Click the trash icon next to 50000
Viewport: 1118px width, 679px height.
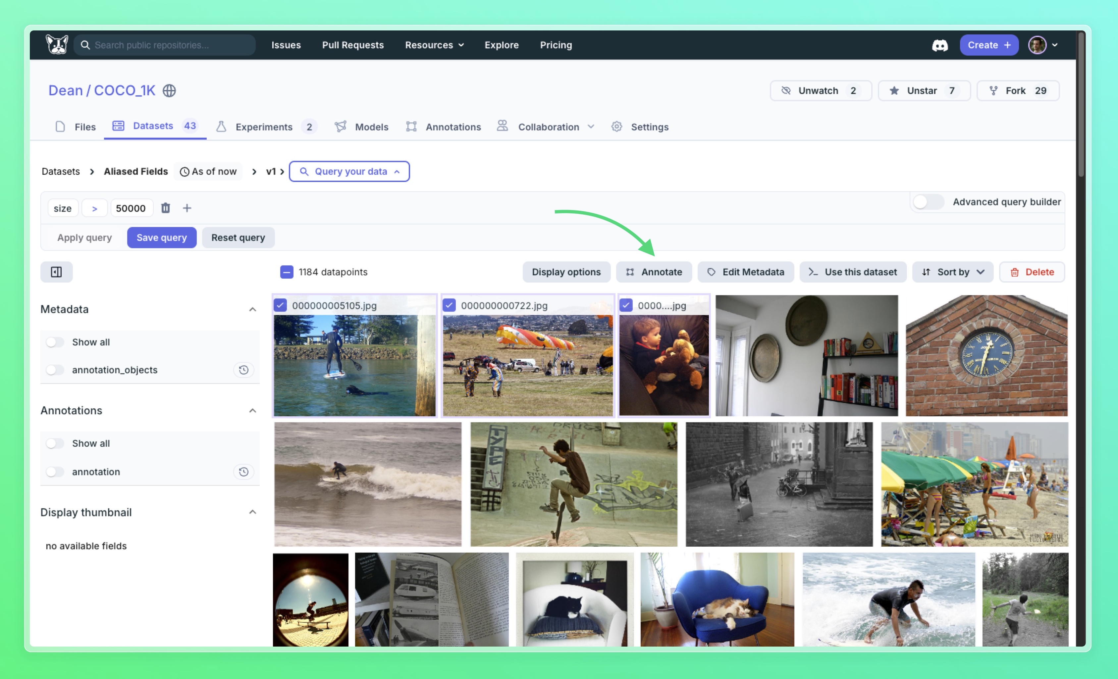click(166, 208)
